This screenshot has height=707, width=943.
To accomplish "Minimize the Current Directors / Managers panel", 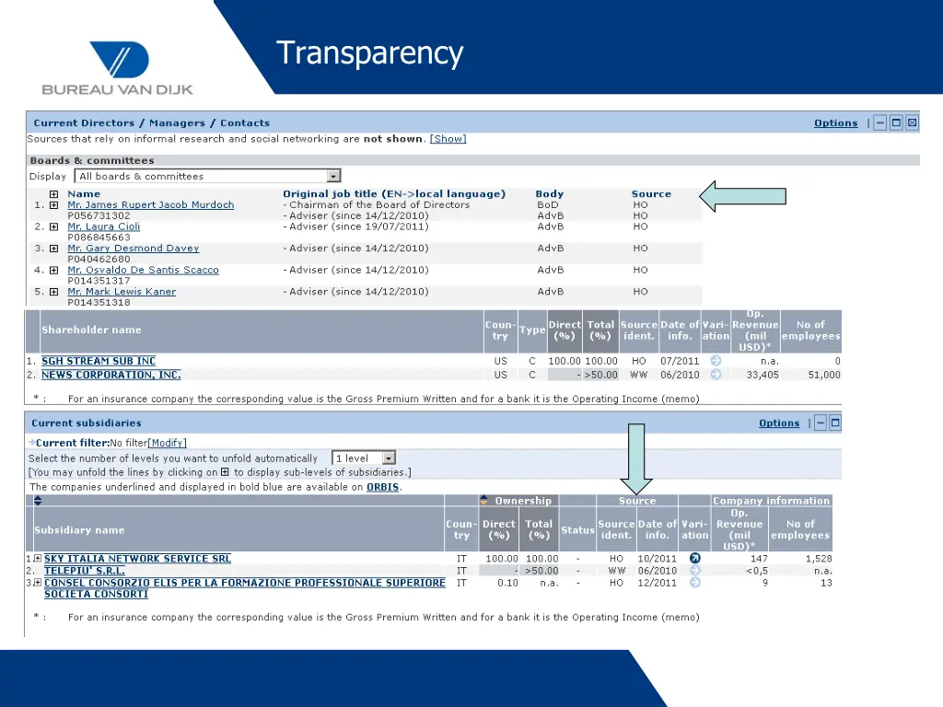I will tap(879, 122).
